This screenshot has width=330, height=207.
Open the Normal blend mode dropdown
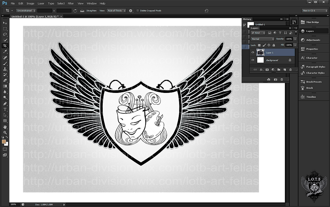click(263, 39)
